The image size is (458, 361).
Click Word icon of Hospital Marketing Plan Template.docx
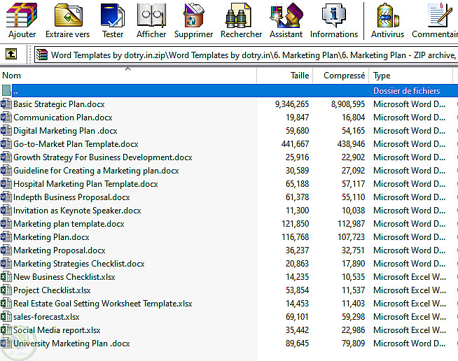(x=6, y=183)
